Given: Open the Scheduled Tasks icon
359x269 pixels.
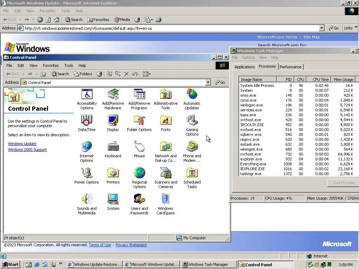Looking at the screenshot, I should coord(192,178).
